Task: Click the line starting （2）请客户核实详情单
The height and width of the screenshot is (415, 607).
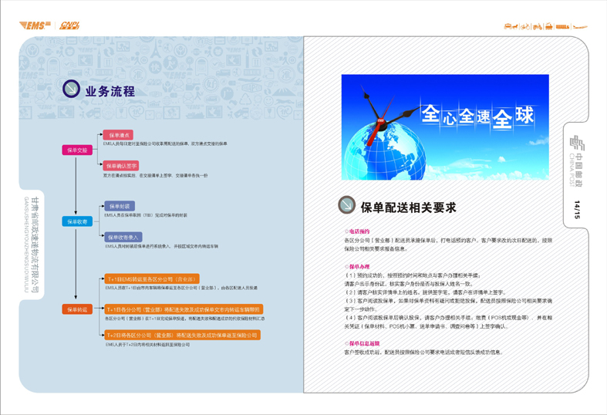Action: pos(425,292)
